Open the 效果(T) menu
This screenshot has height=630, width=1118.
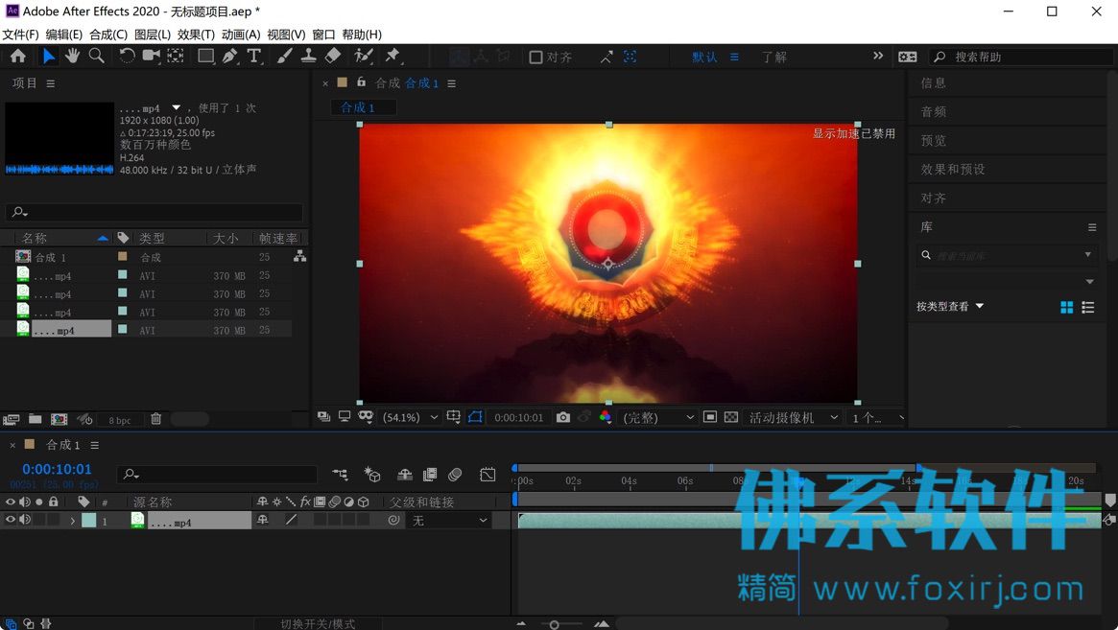(196, 35)
